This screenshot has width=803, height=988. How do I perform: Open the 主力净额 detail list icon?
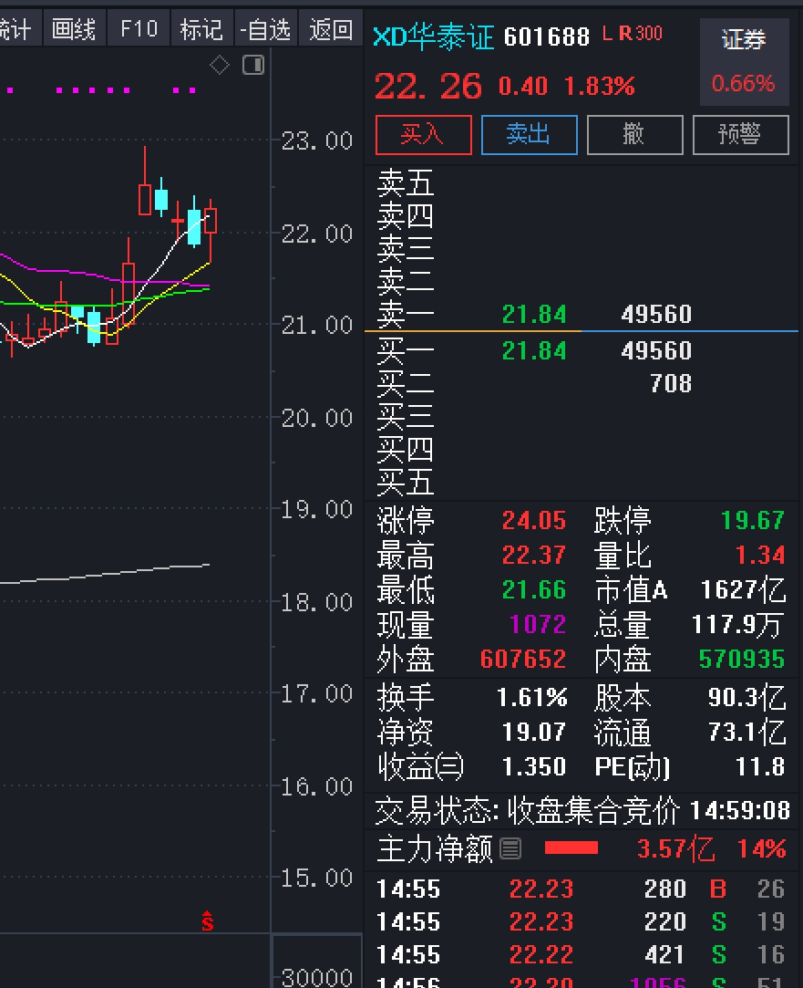tap(510, 848)
